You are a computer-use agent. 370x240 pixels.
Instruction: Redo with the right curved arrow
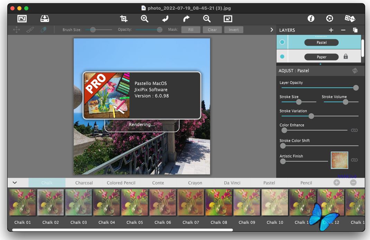186,19
